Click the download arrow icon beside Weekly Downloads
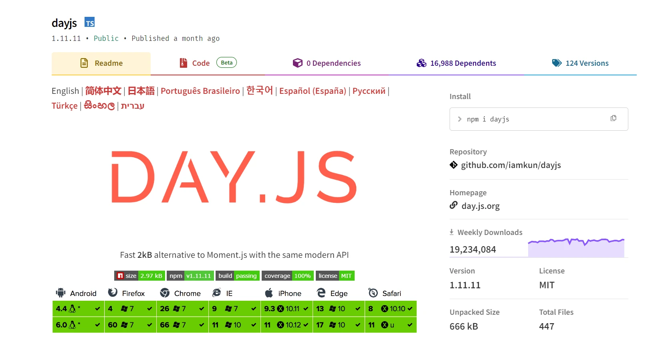This screenshot has width=672, height=338. 452,232
